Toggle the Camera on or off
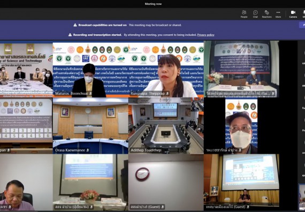 (293, 14)
